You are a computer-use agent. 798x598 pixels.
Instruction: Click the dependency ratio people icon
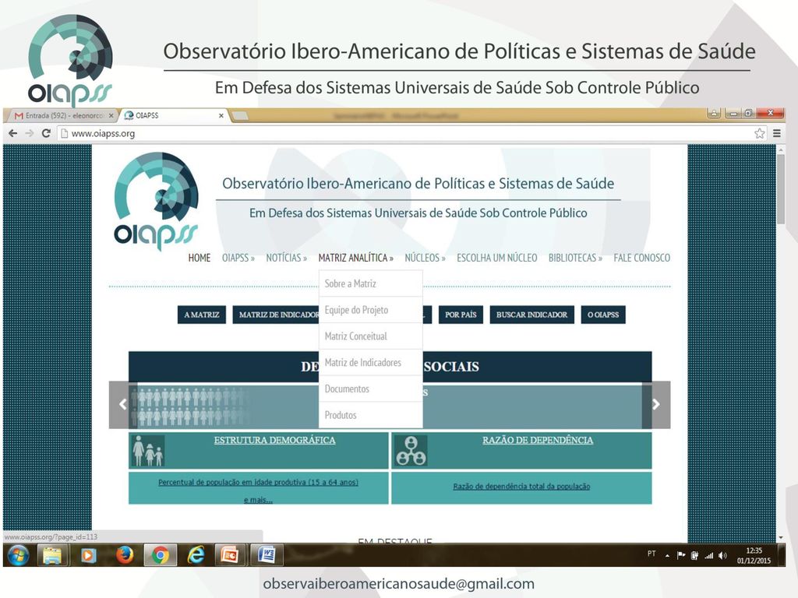pos(410,451)
